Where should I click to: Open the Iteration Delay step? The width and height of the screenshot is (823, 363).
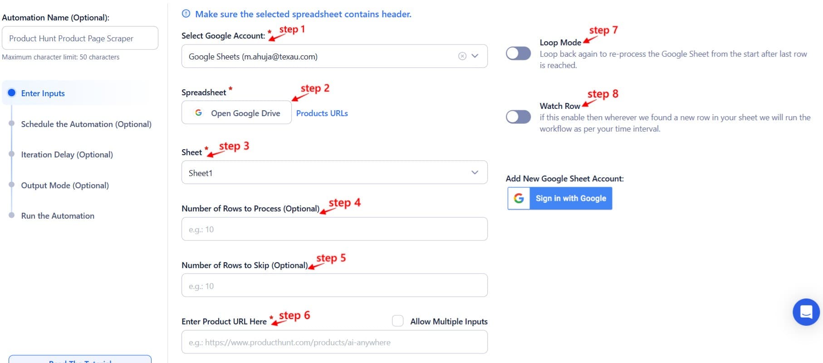pos(67,154)
